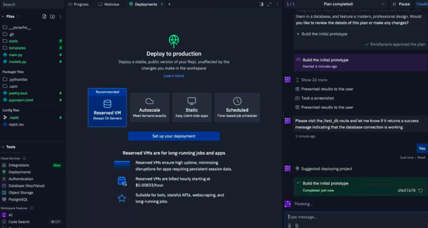
Task: Click the new file icon in Files header
Action: (x=43, y=16)
